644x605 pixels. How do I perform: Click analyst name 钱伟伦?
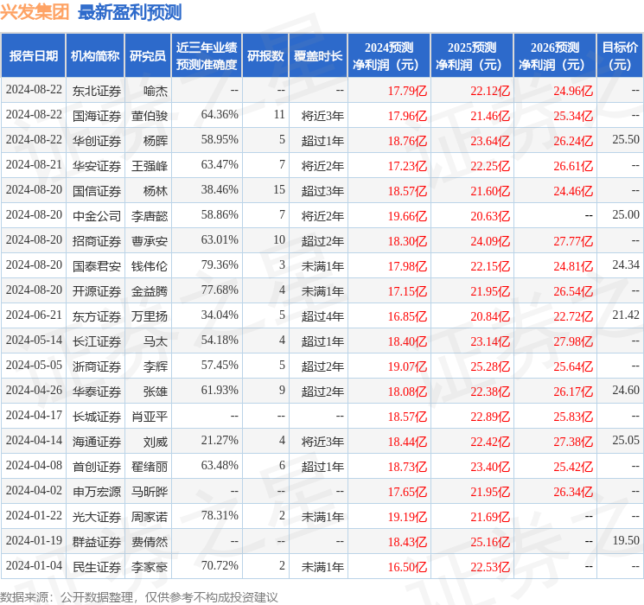[150, 266]
